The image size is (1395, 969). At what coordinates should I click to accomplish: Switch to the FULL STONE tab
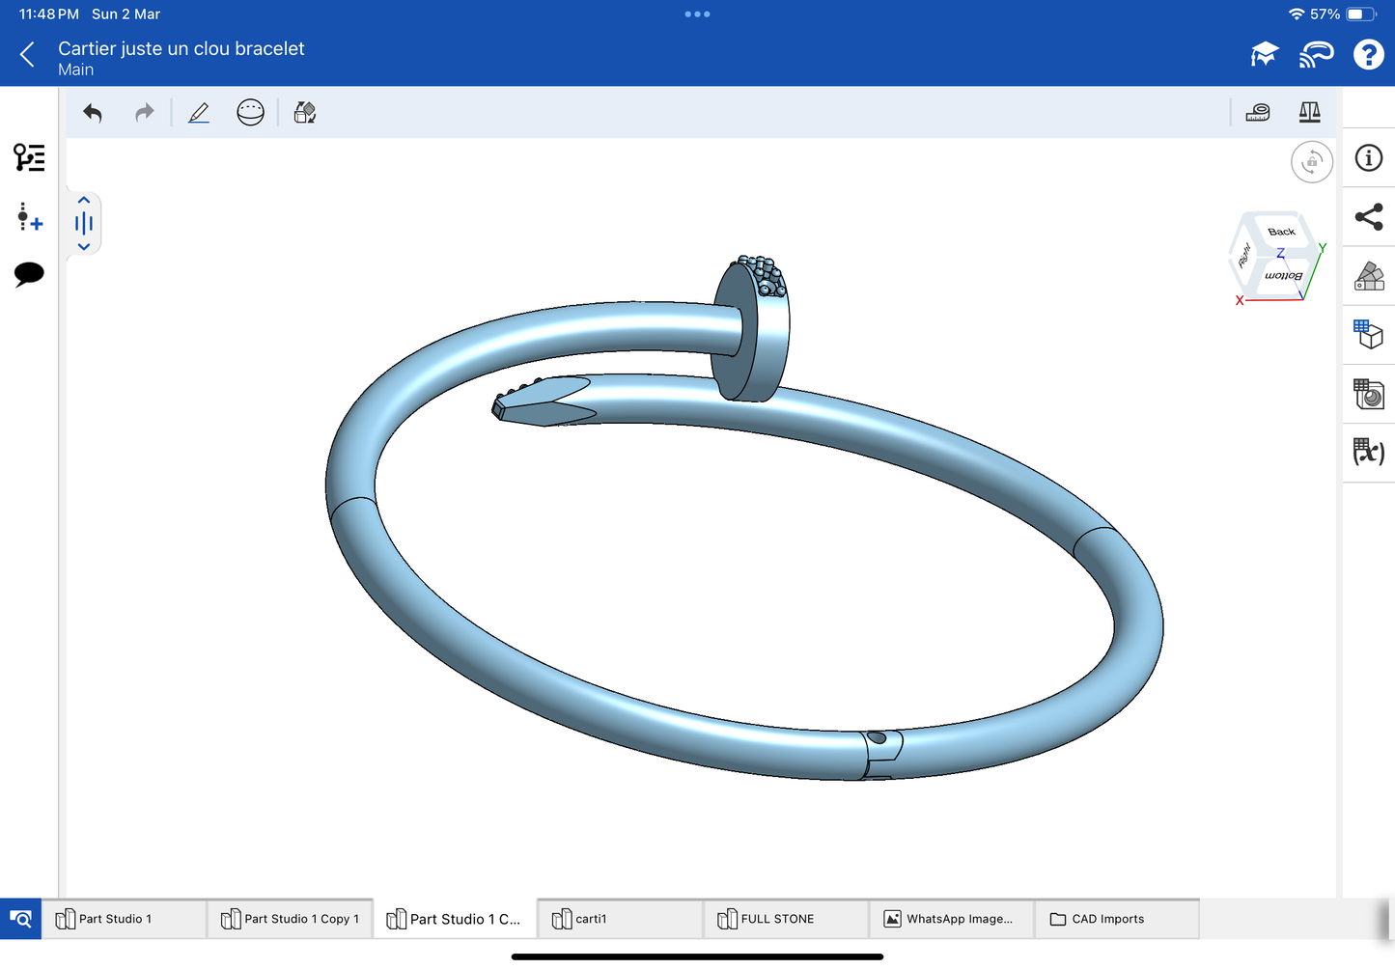pyautogui.click(x=777, y=919)
